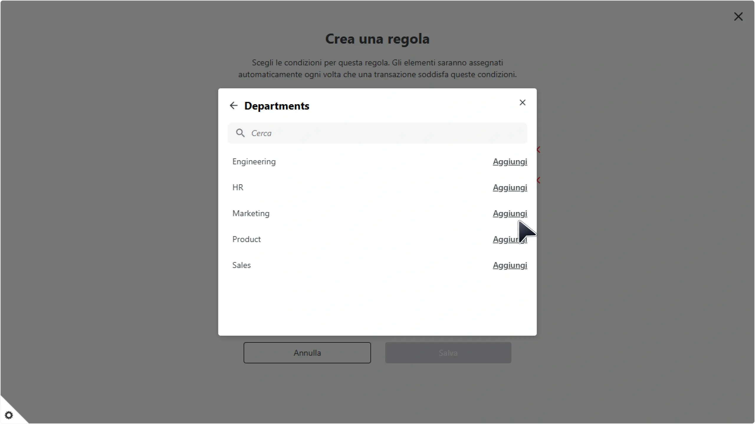Add the Engineering department

[x=510, y=162]
